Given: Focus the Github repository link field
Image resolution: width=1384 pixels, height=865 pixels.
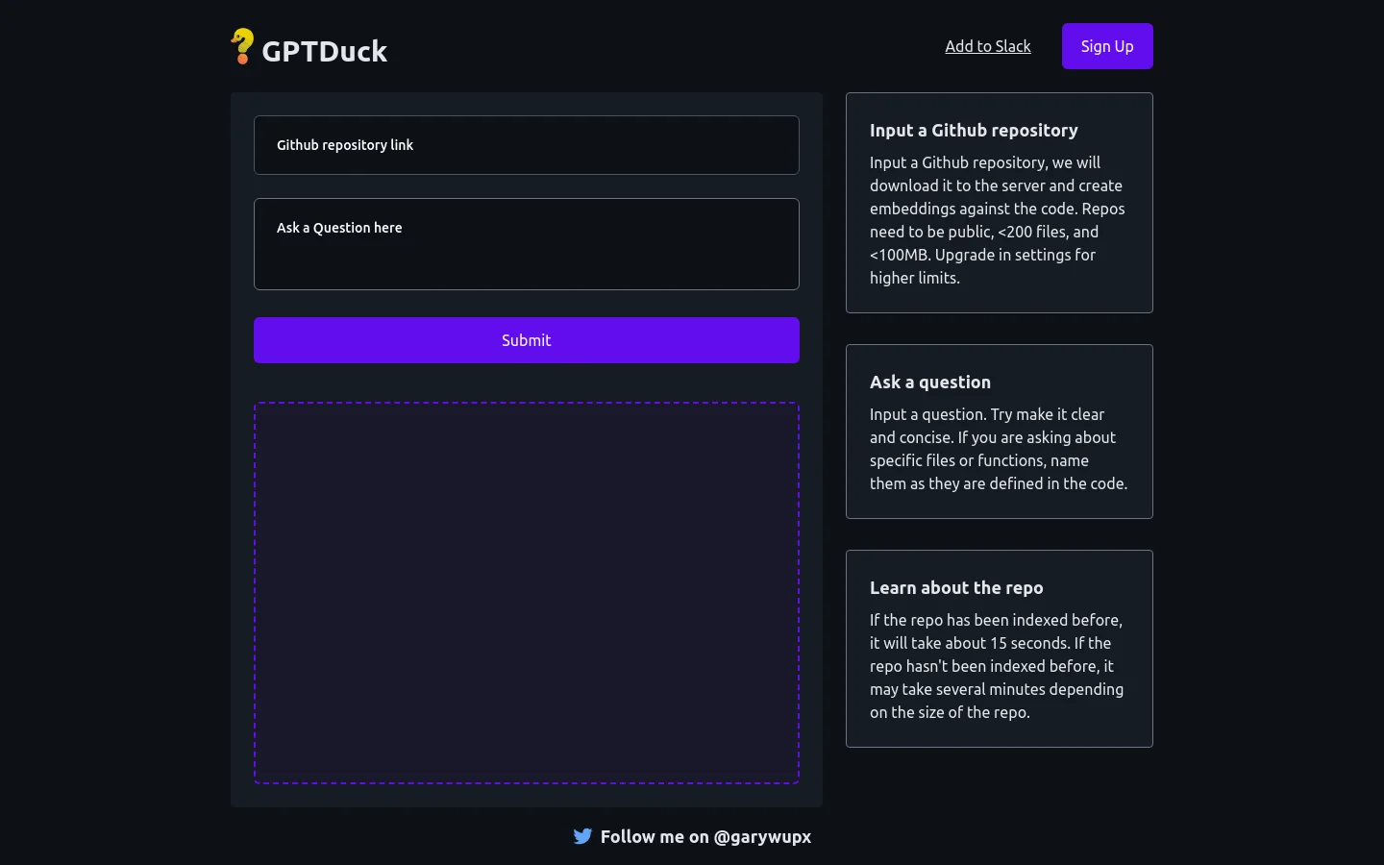Looking at the screenshot, I should coord(526,145).
